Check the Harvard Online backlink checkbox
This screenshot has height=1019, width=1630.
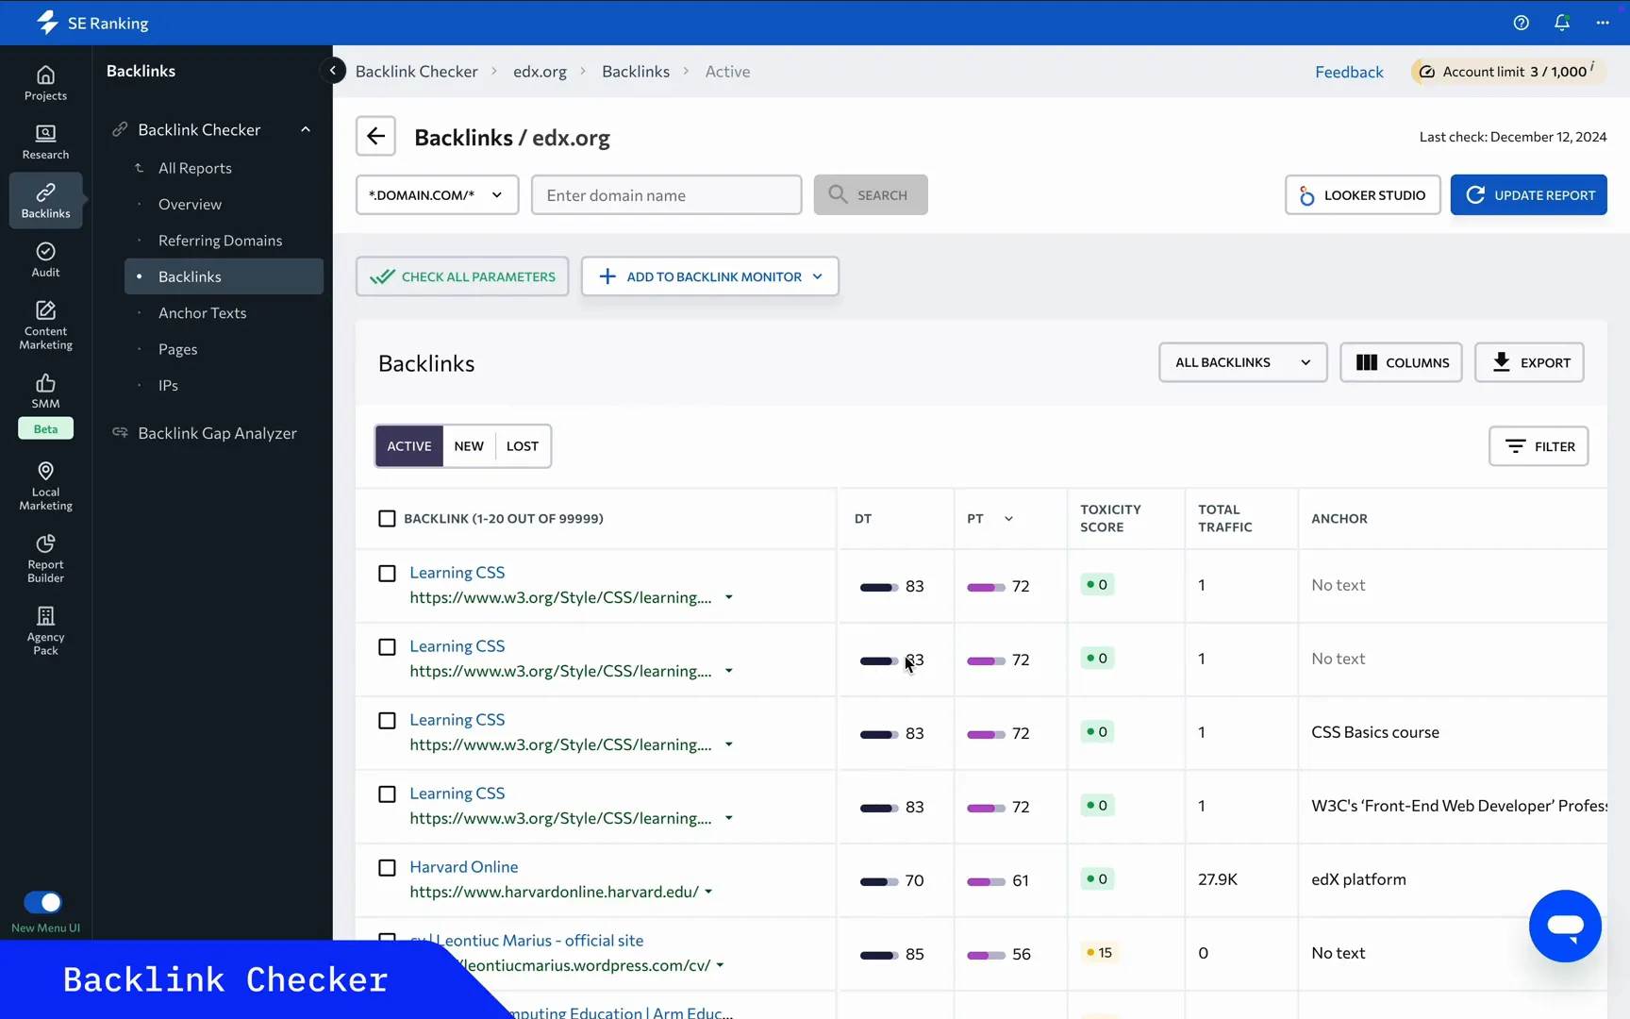(x=387, y=867)
